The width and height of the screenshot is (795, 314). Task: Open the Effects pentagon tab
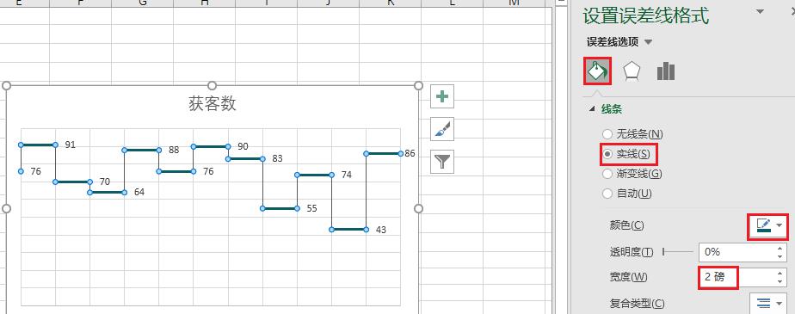click(632, 71)
